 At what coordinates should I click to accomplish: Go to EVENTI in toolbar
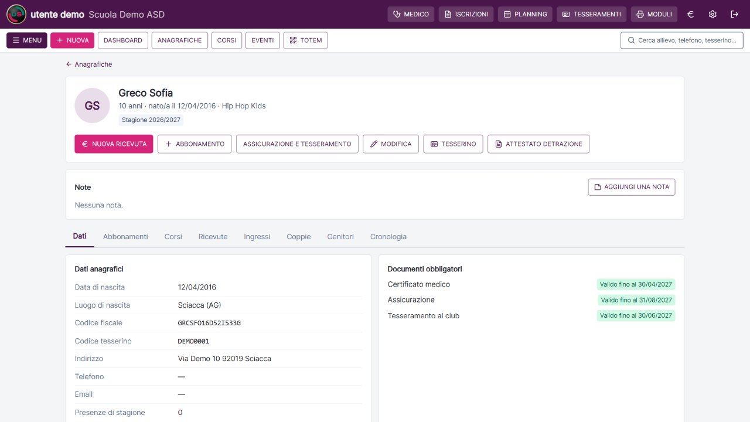(262, 40)
